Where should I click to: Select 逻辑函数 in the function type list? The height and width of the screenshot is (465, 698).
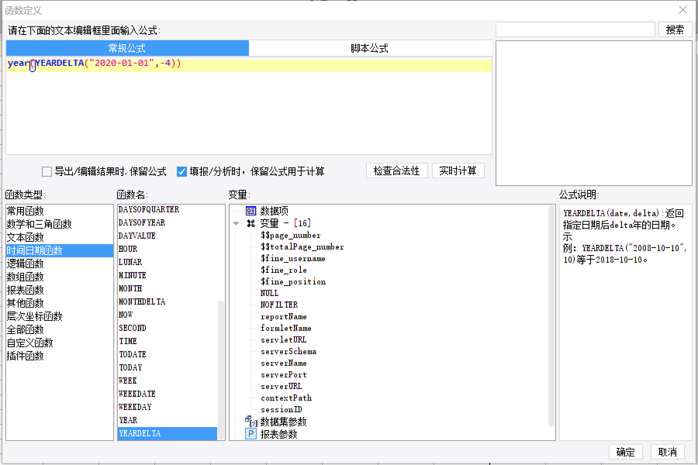(x=25, y=263)
